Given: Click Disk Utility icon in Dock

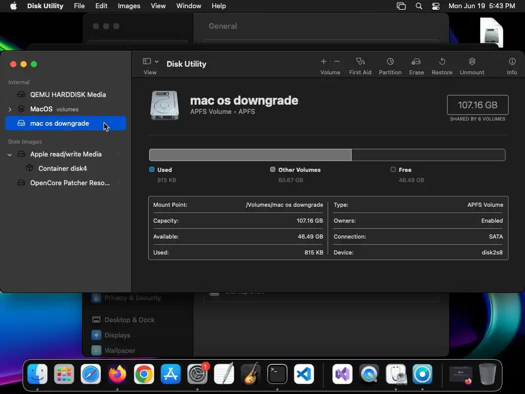Looking at the screenshot, I should click(x=396, y=374).
